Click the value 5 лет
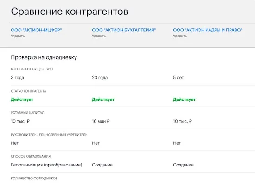The width and height of the screenshot is (255, 185). pos(178,78)
